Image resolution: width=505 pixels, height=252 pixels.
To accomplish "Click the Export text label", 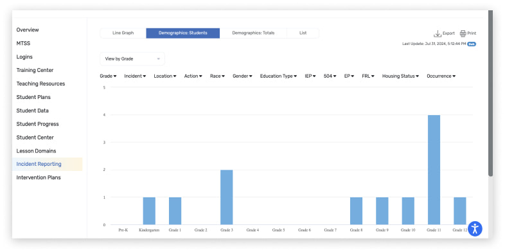I will [x=448, y=33].
